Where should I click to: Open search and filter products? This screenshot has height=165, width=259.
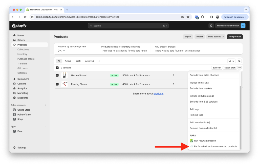pyautogui.click(x=231, y=61)
